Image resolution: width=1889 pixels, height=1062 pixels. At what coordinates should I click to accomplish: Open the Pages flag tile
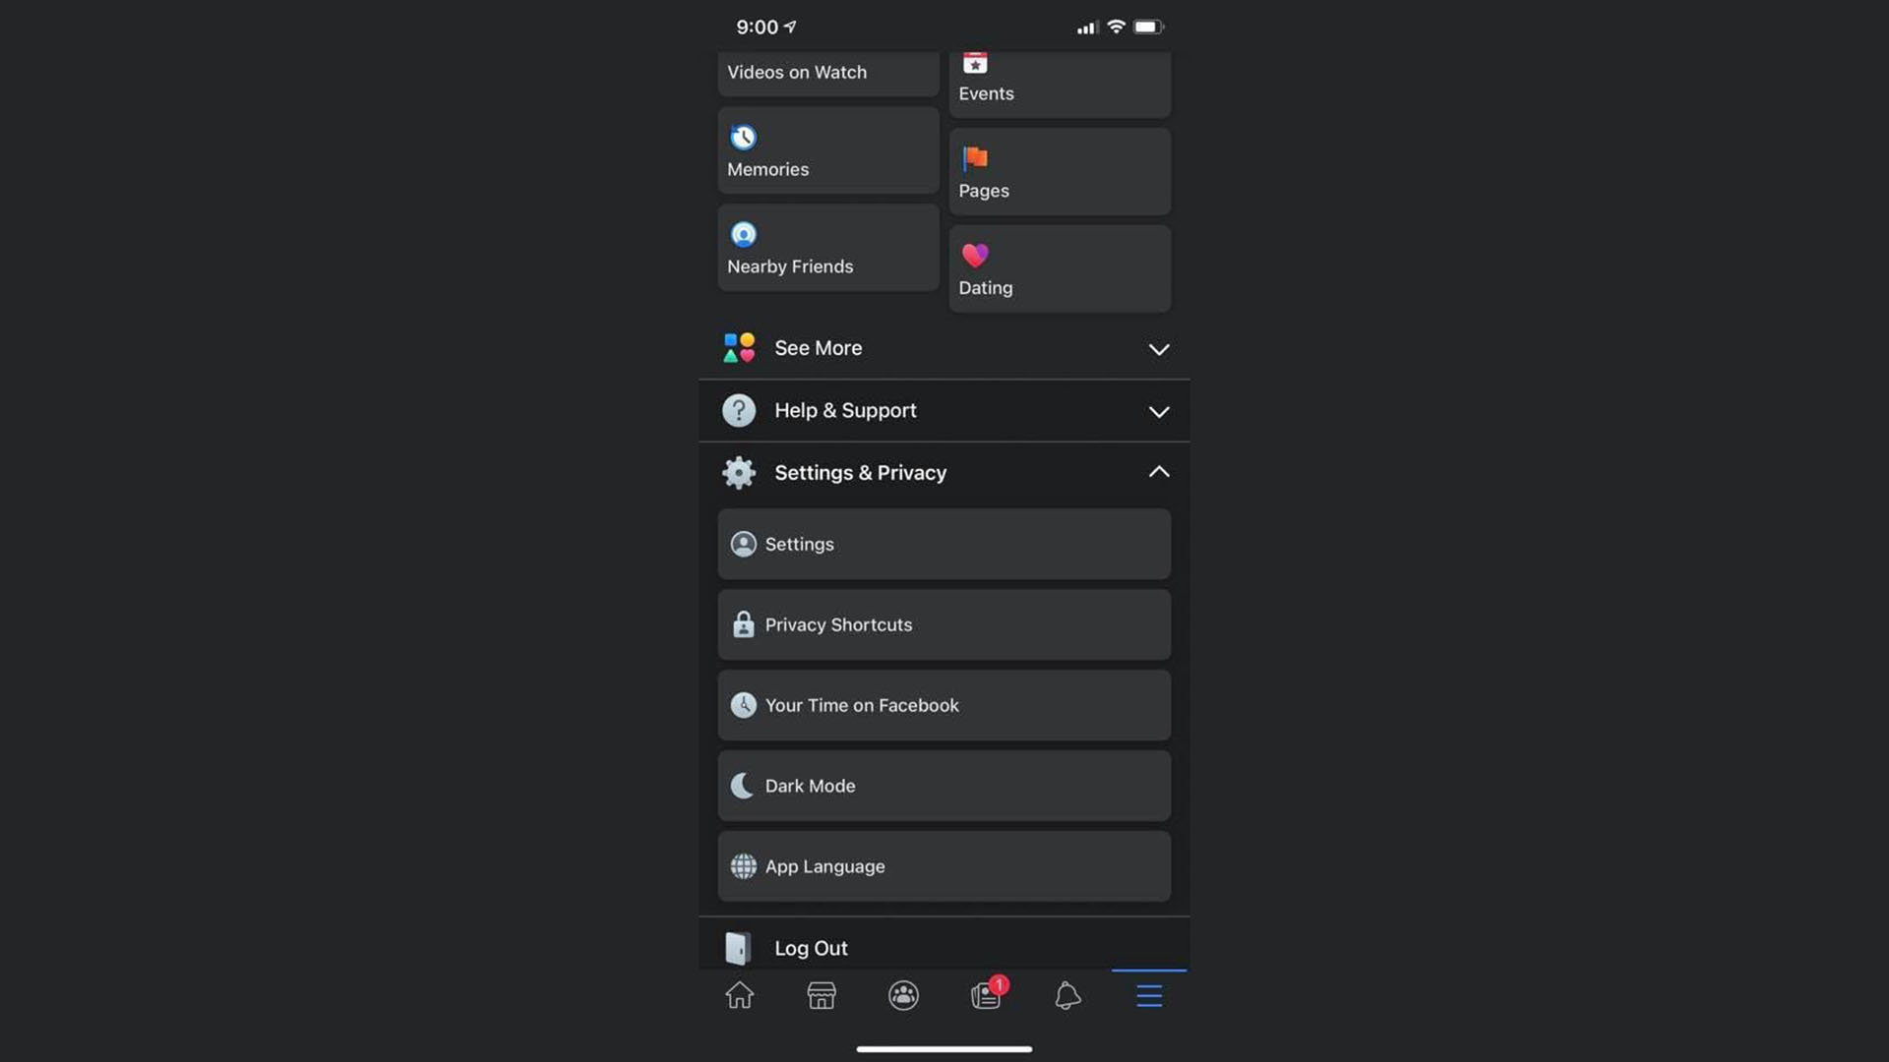(1060, 171)
